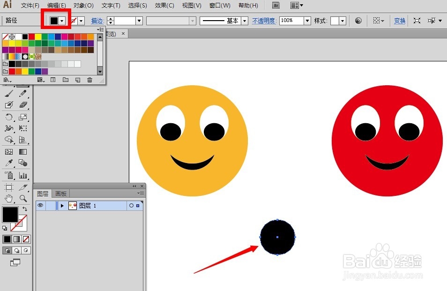Select the Hand tool
Viewport: 447px width, 291px height.
(9, 198)
